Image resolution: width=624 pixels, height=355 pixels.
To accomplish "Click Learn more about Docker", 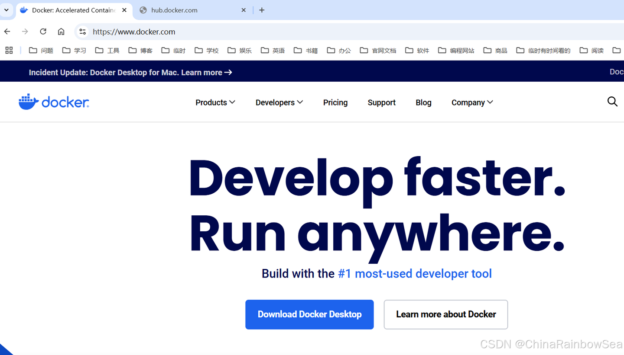I will pyautogui.click(x=445, y=314).
